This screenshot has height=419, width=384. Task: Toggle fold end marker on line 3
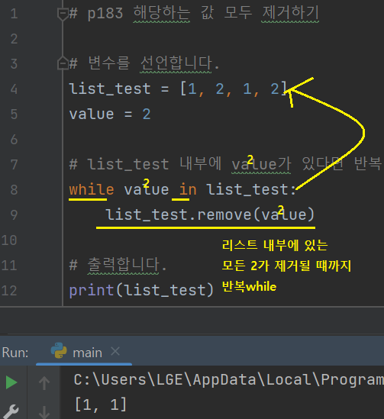(63, 63)
